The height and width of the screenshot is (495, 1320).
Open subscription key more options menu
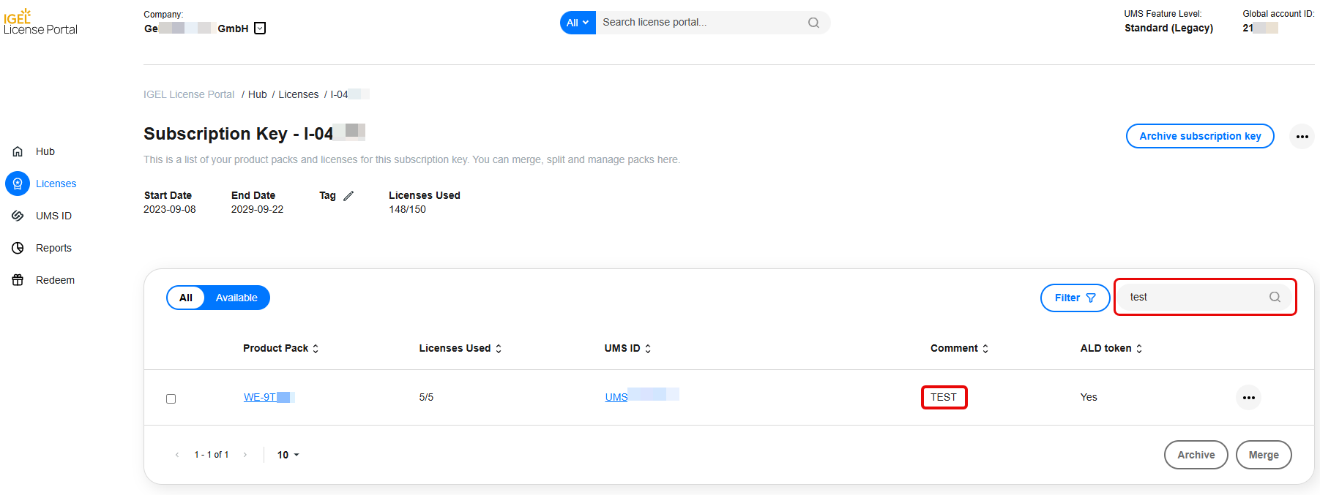point(1302,137)
